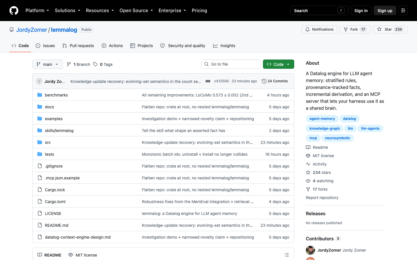
Task: Click the Jordy Zomer commit avatar
Action: pos(39,81)
